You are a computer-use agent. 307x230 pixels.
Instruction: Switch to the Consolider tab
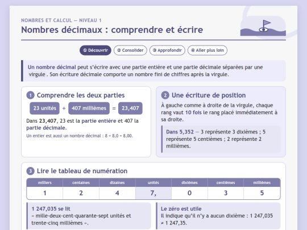coord(130,51)
